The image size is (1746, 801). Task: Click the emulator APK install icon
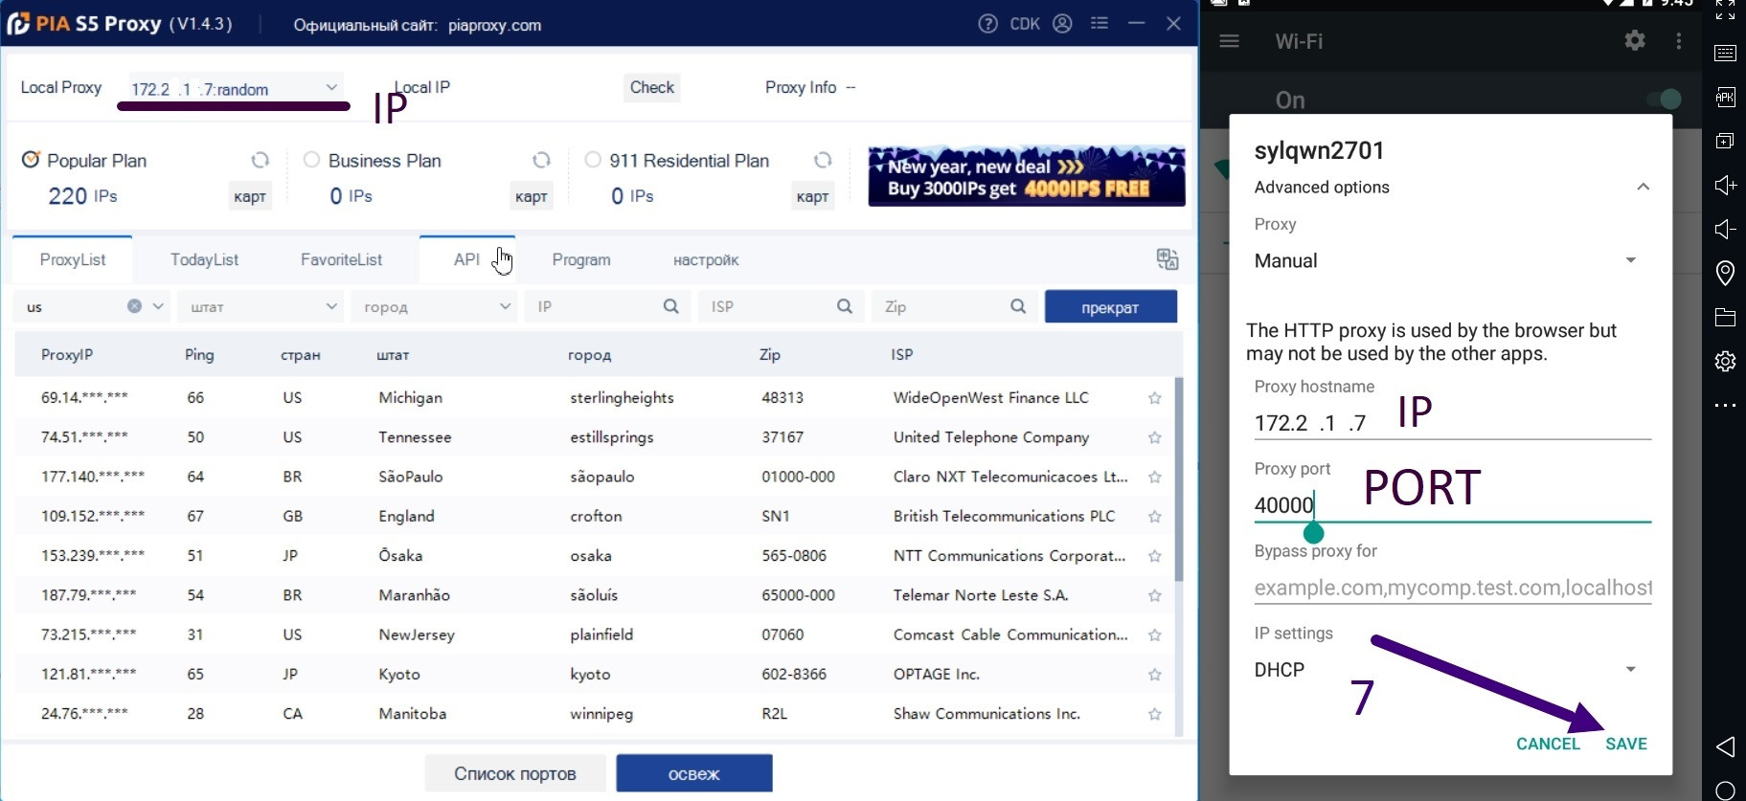pyautogui.click(x=1725, y=97)
